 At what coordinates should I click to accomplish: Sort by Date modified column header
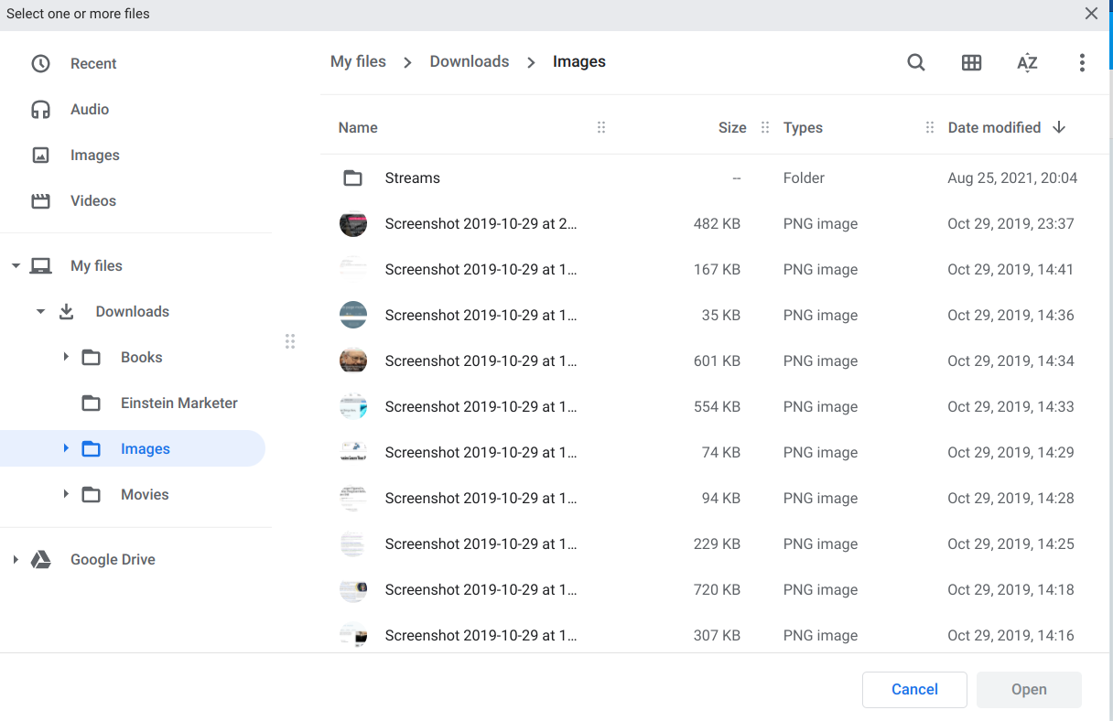[994, 127]
